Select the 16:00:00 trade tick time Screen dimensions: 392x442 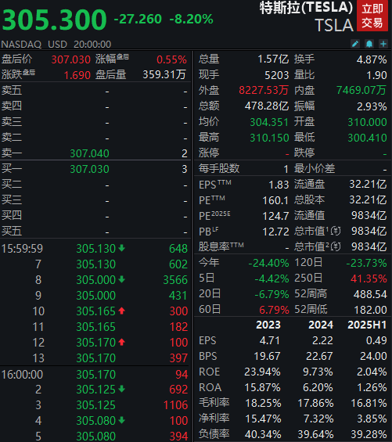(x=22, y=375)
